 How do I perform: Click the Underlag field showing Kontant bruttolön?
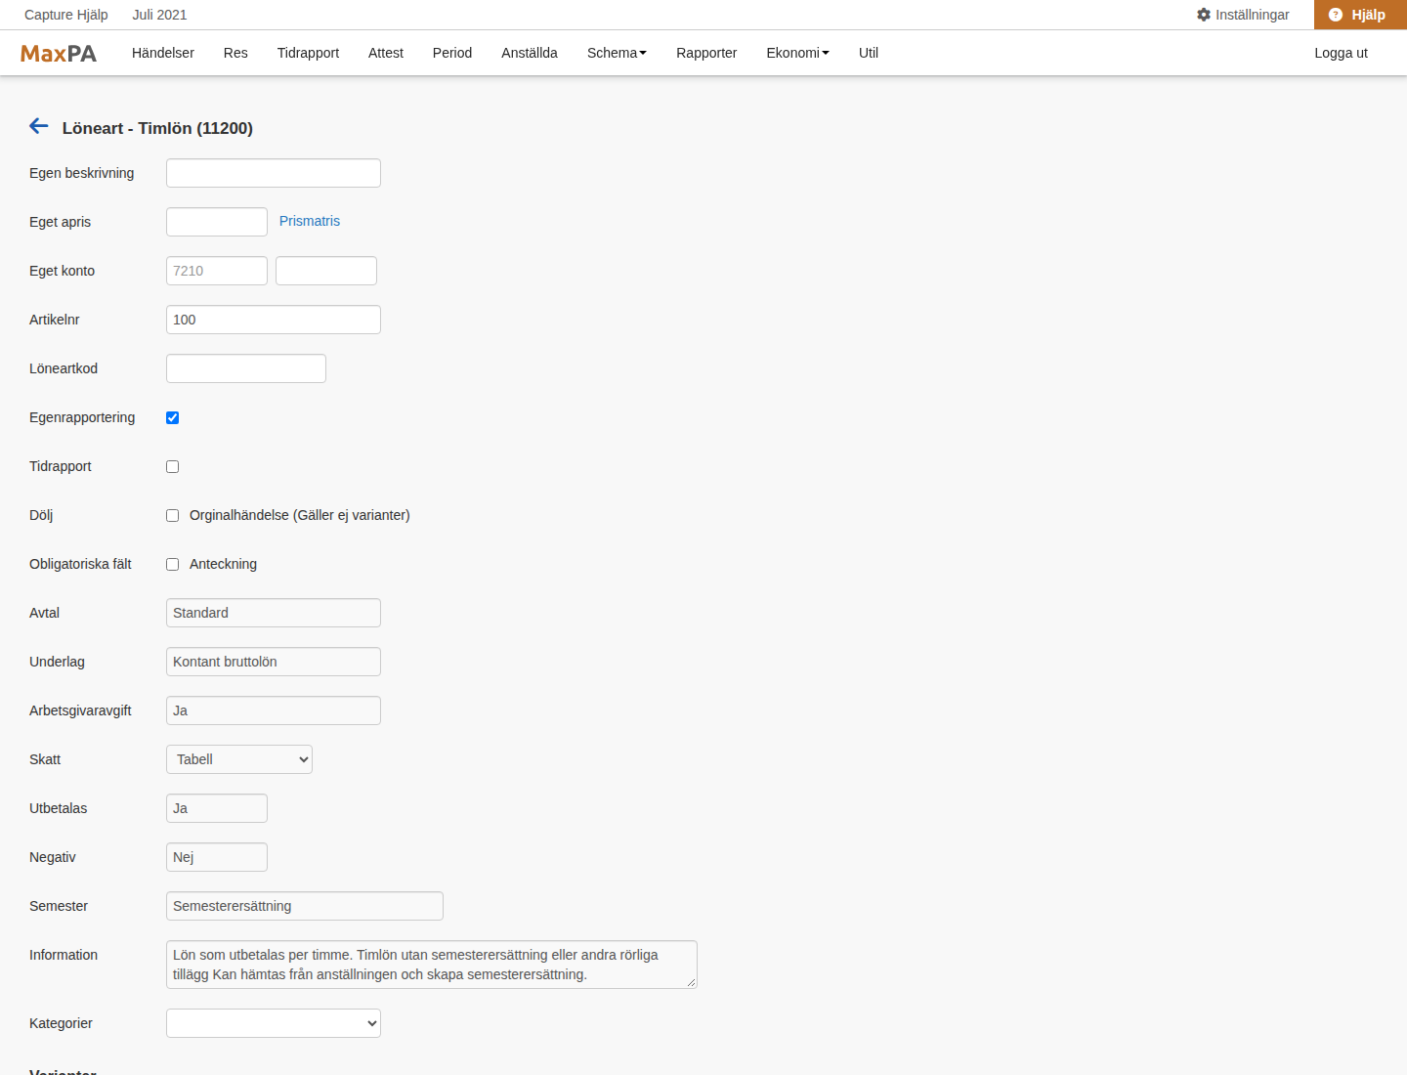tap(274, 662)
